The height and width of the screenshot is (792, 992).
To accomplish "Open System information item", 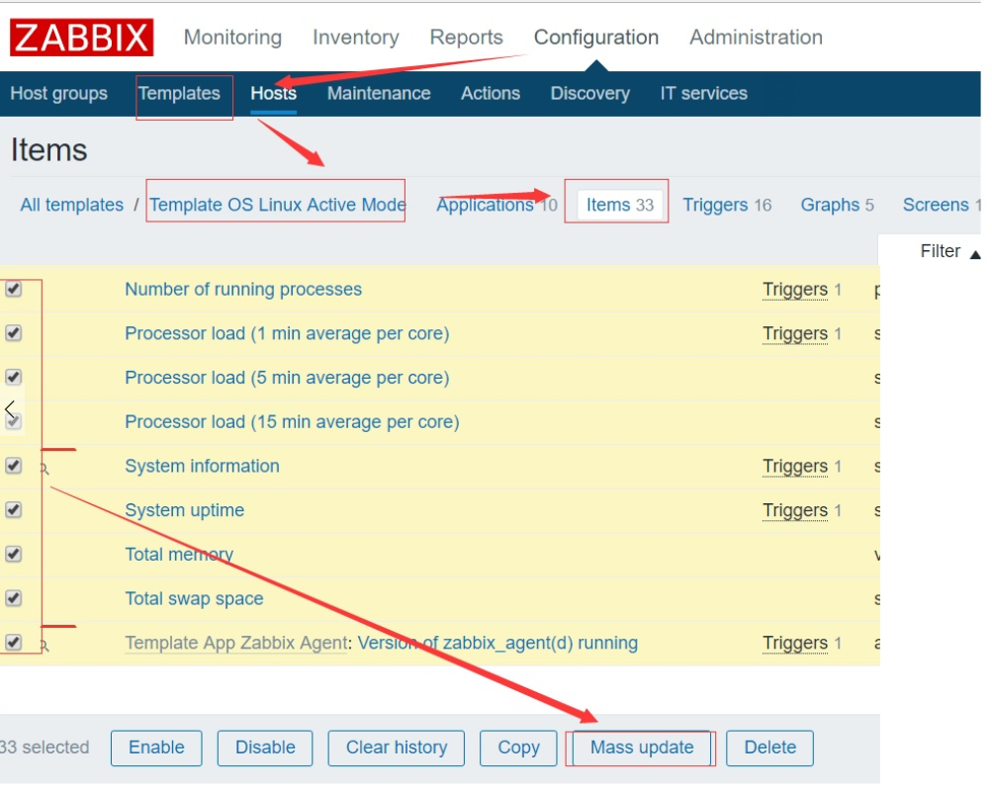I will click(x=202, y=467).
